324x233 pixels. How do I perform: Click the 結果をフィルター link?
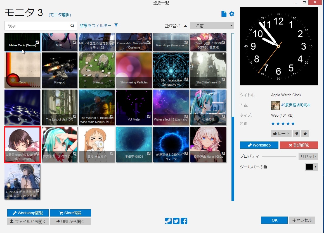pyautogui.click(x=95, y=26)
